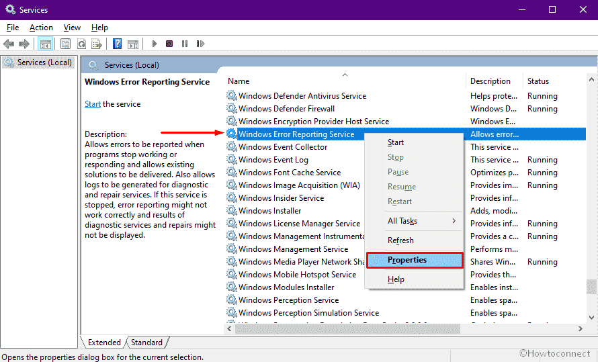Choose Restart in the context menu
The height and width of the screenshot is (362, 598).
pos(414,201)
